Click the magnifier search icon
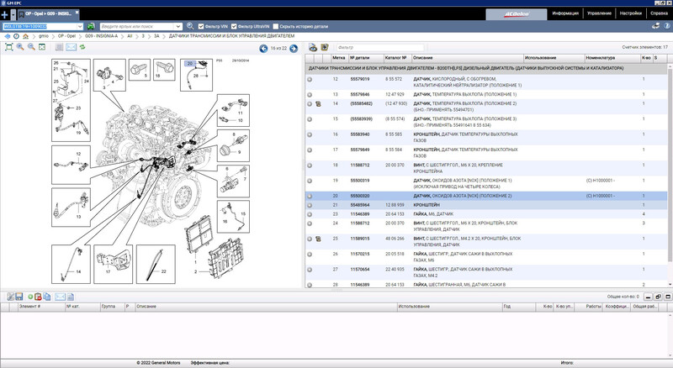 pyautogui.click(x=190, y=26)
